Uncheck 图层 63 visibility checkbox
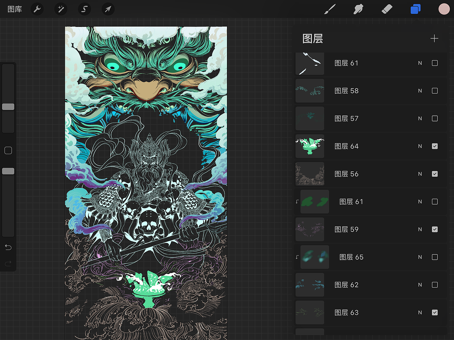Screen dimensions: 454x340 click(435, 312)
